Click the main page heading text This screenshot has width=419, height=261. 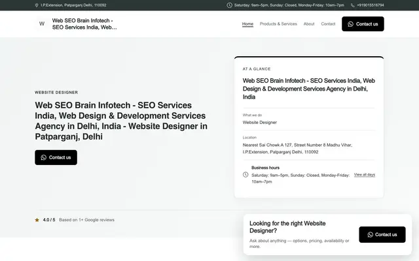click(121, 121)
